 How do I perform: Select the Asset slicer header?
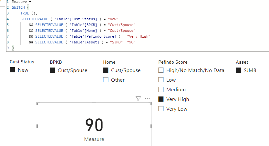(242, 62)
